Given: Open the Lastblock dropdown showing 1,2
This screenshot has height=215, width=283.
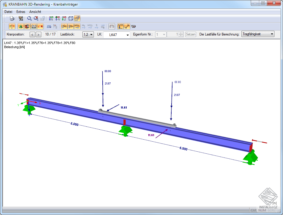Looking at the screenshot, I should click(88, 34).
